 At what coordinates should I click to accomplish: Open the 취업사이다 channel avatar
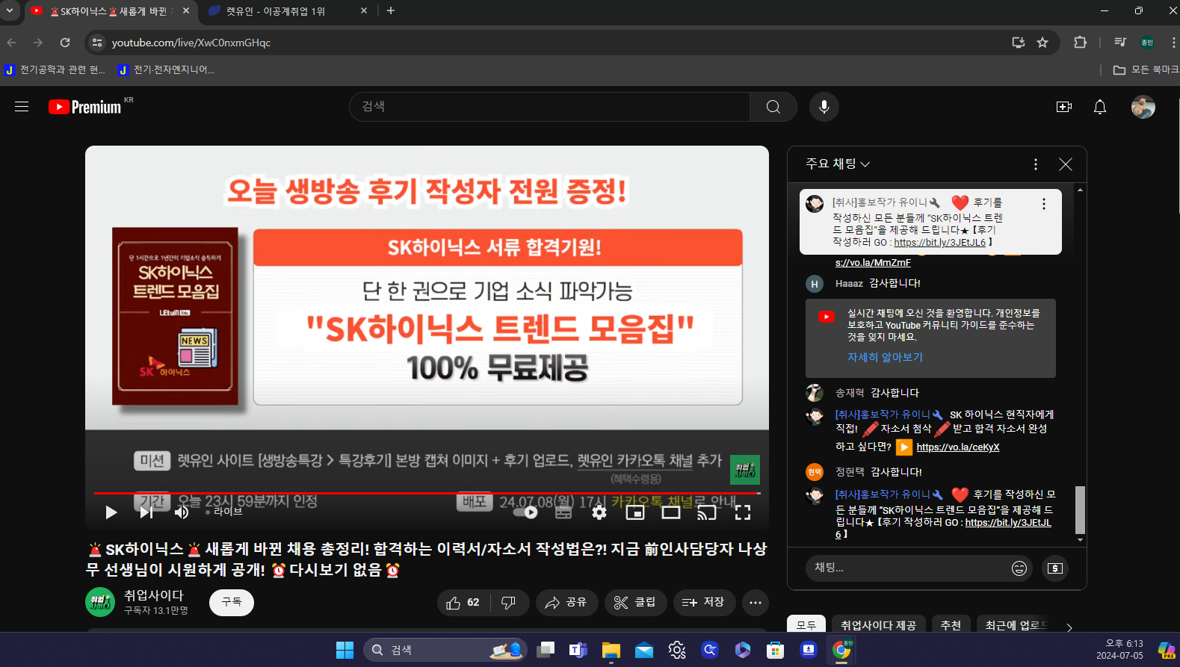pos(100,602)
